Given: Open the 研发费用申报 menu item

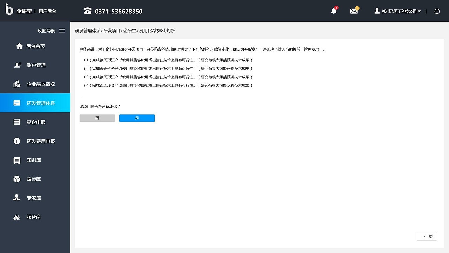Looking at the screenshot, I should tap(35, 141).
